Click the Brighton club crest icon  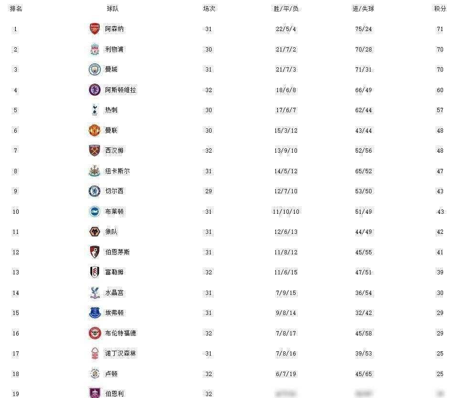(95, 211)
